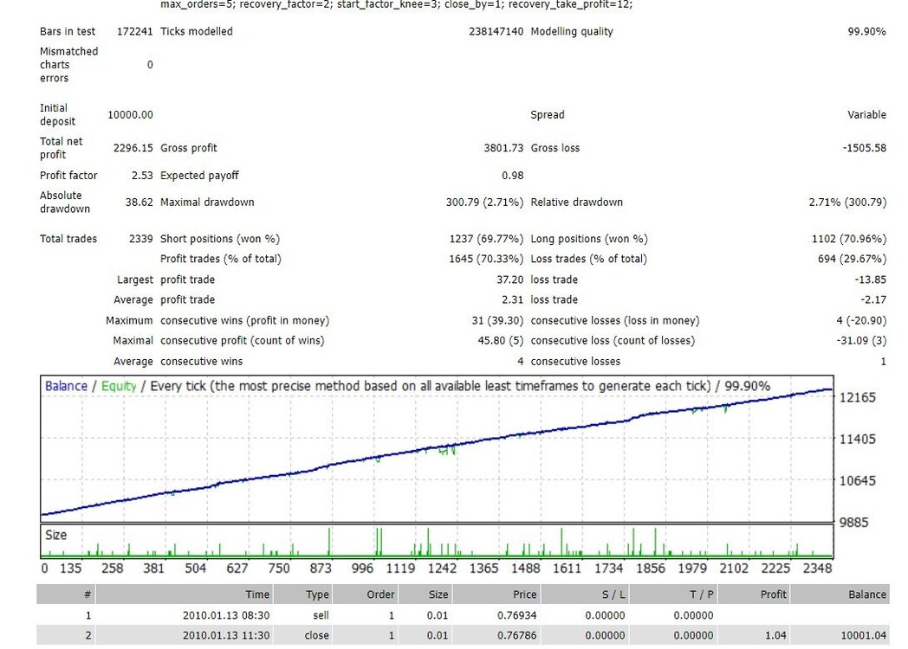The image size is (908, 649).
Task: Select consecutive losses value 4 (-20.90)
Action: pyautogui.click(x=861, y=320)
